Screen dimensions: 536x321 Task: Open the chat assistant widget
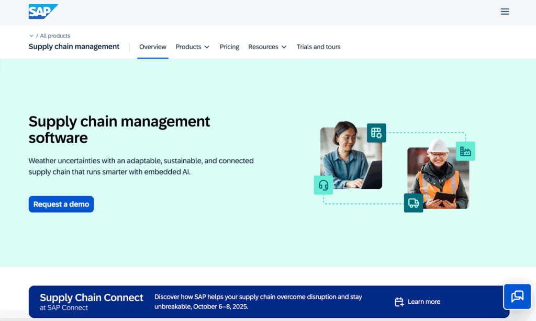pyautogui.click(x=517, y=296)
